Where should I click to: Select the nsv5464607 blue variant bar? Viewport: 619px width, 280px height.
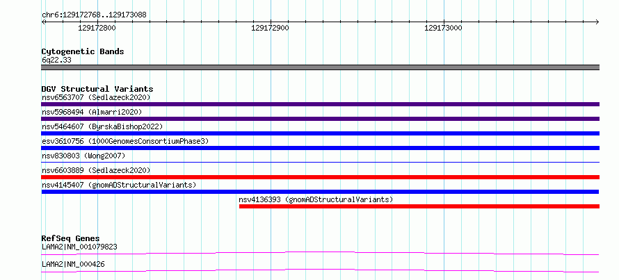pos(320,133)
